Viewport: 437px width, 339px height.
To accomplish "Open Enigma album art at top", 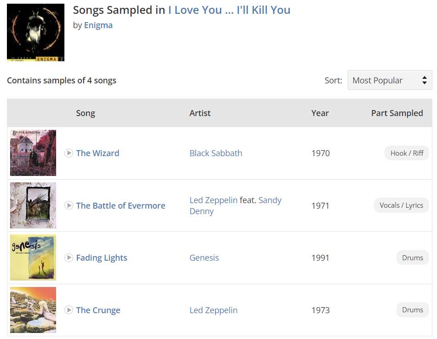I will 35,33.
